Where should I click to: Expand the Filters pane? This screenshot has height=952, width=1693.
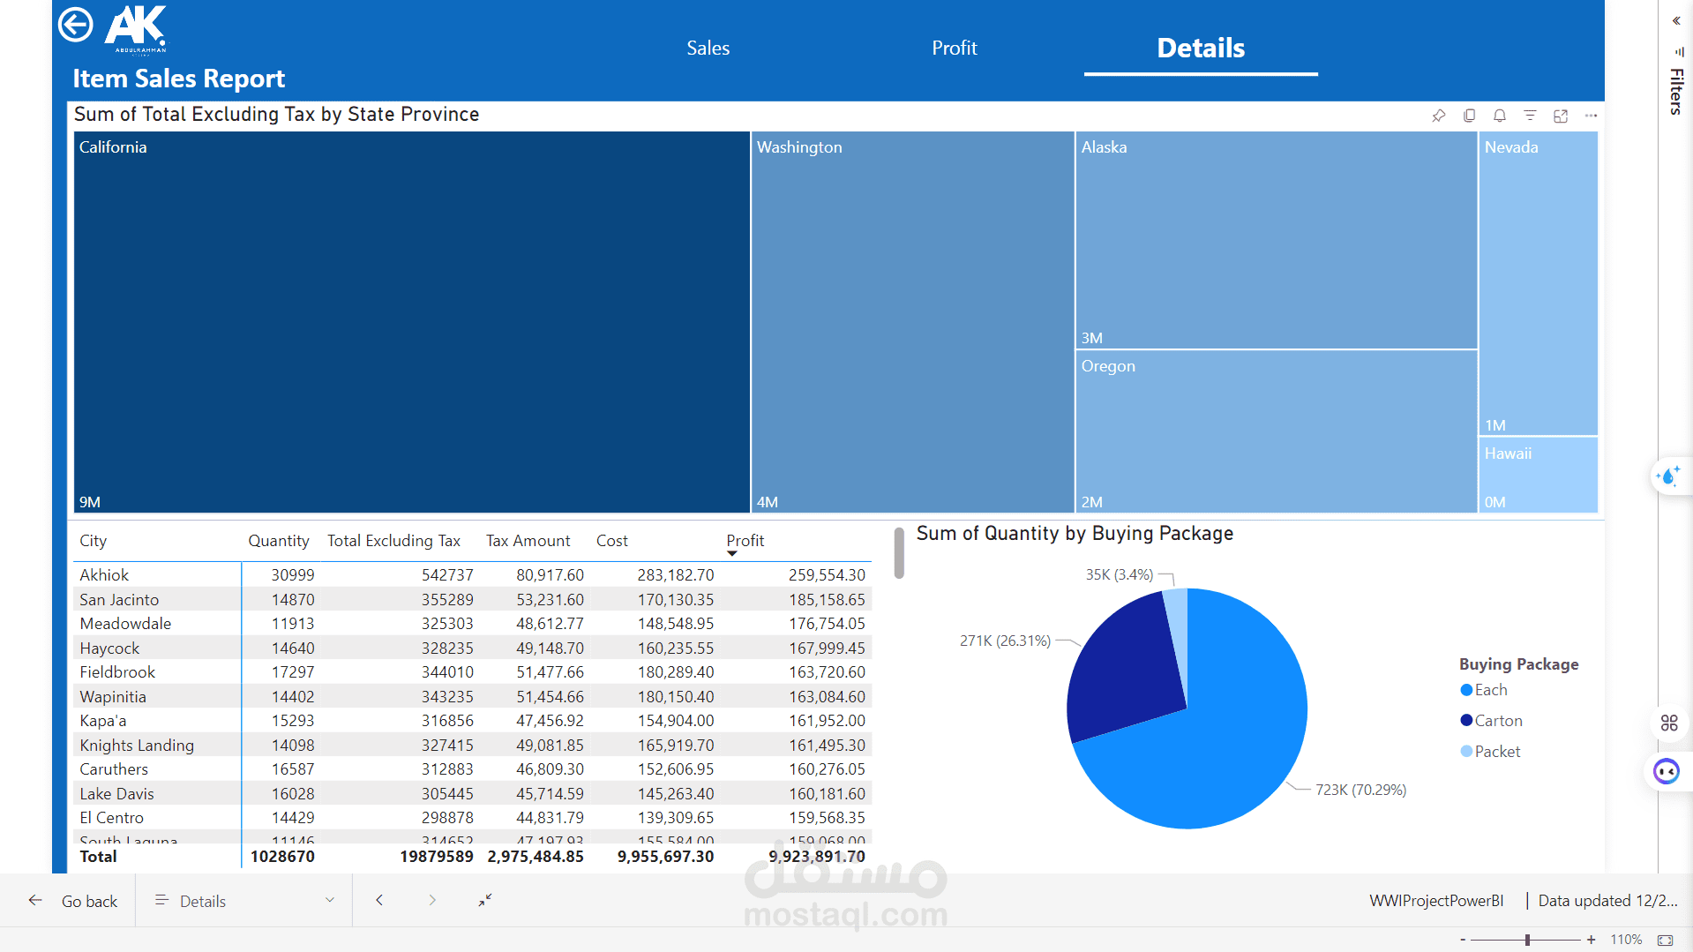(x=1676, y=21)
